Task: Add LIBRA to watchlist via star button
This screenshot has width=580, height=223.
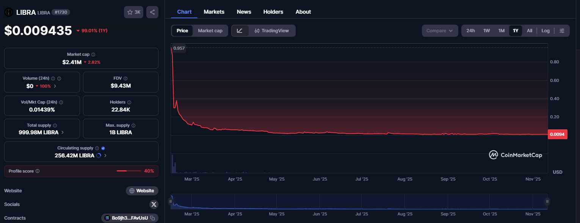Action: [133, 12]
